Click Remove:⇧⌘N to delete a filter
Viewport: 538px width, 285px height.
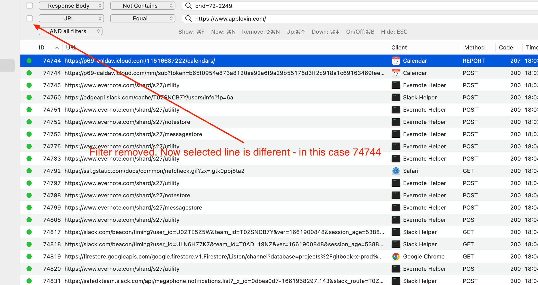pyautogui.click(x=261, y=32)
